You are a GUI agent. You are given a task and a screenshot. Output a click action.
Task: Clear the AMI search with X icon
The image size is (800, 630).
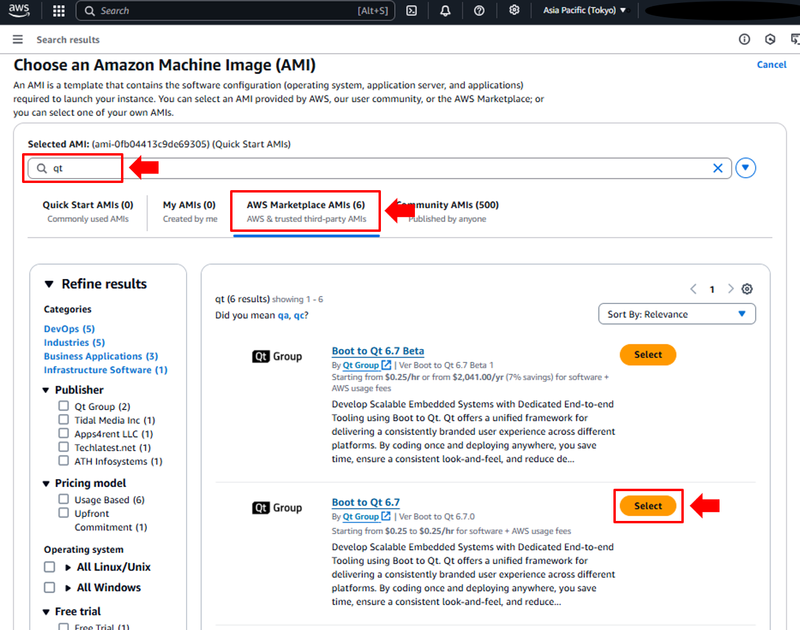click(x=718, y=168)
